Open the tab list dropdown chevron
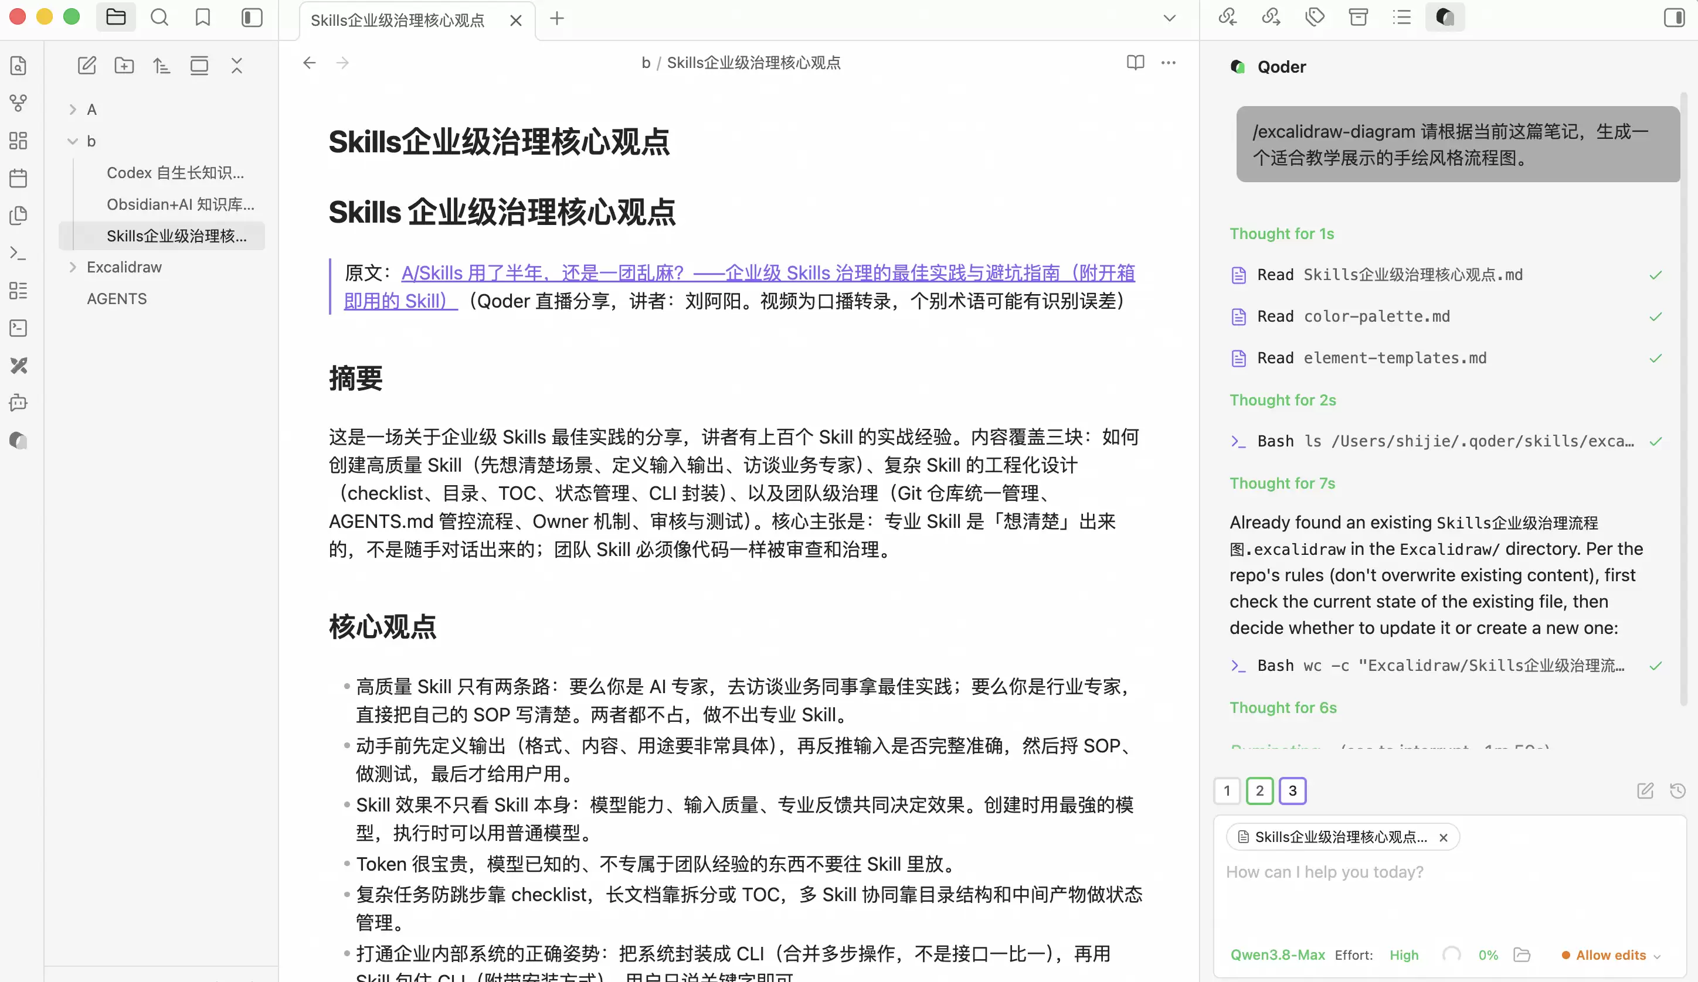Screen dimensions: 1698x982 pyautogui.click(x=1170, y=18)
